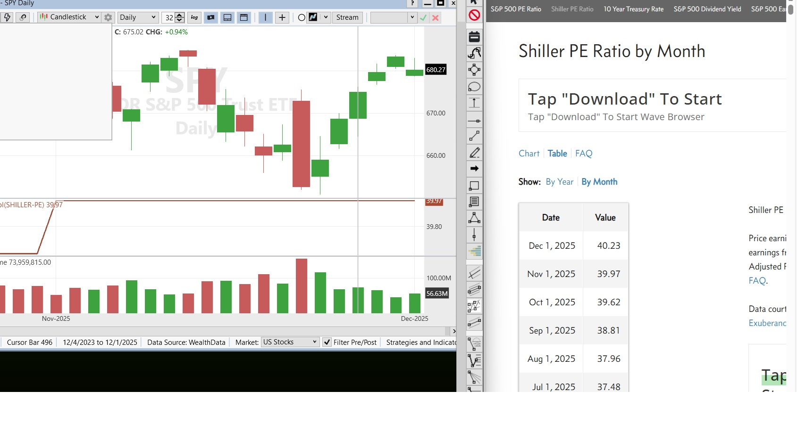The width and height of the screenshot is (797, 424).
Task: Select the vertical line drawing tool
Action: coord(474,235)
